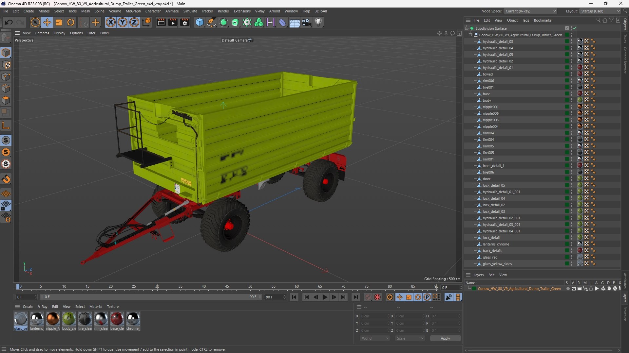Toggle layer visibility eye icon
Viewport: 629px width, 353px height.
pos(573,289)
